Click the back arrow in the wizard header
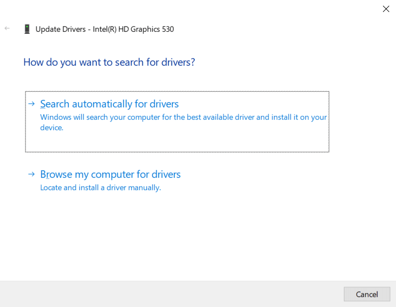396x307 pixels. coord(7,29)
